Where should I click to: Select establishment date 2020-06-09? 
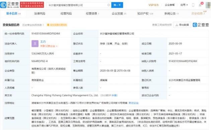(x=175, y=43)
